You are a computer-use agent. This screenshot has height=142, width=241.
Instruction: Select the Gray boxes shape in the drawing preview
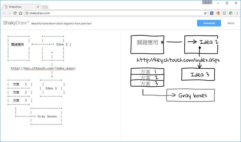click(x=191, y=95)
